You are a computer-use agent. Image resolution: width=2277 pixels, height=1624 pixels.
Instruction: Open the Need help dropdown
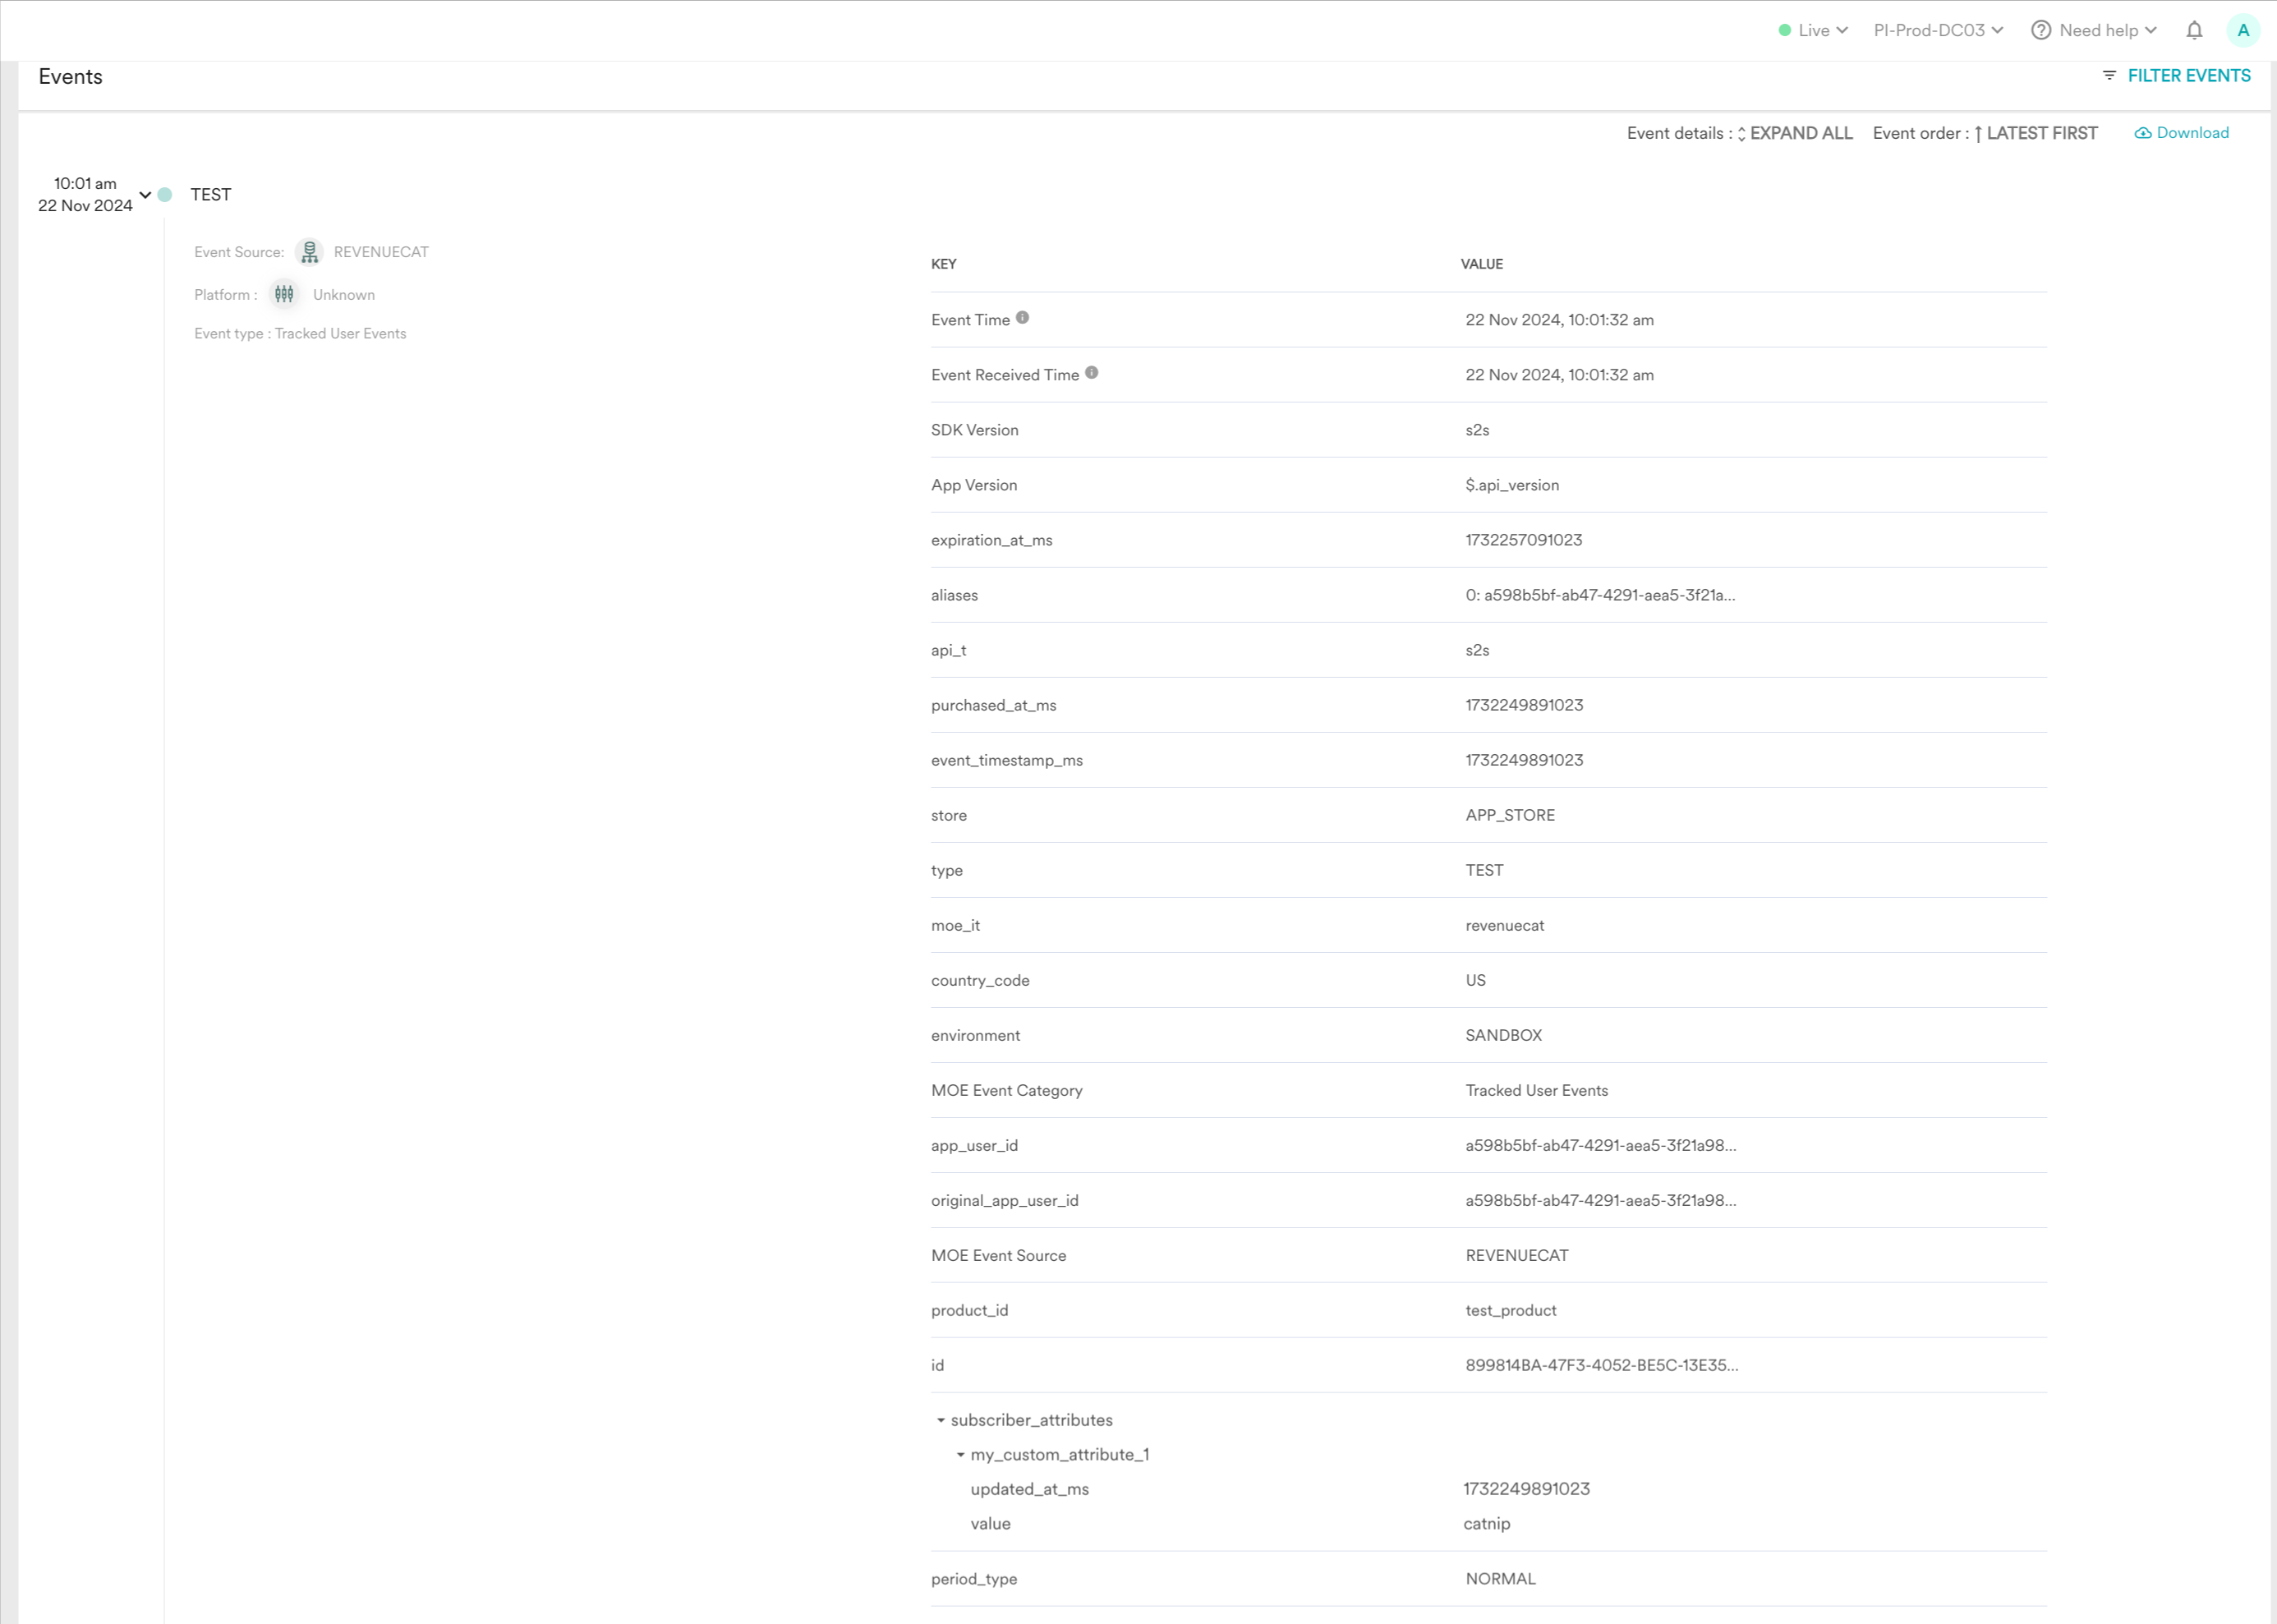point(2094,30)
